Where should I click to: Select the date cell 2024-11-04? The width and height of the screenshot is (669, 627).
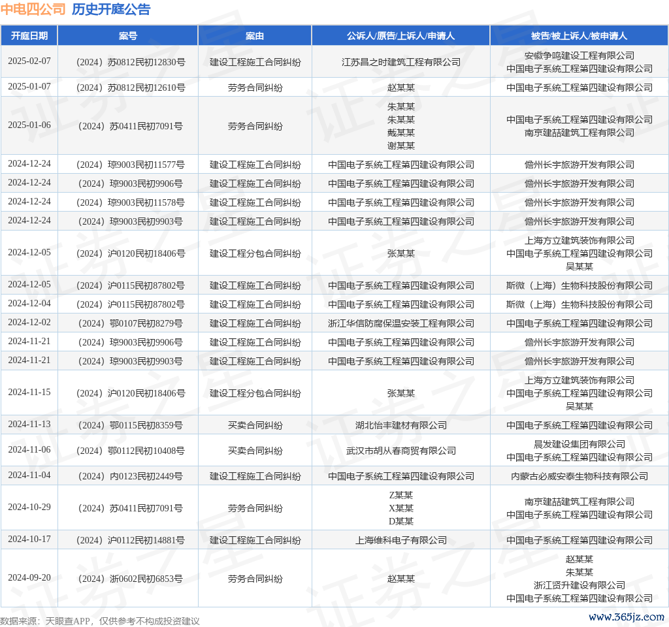pos(29,475)
